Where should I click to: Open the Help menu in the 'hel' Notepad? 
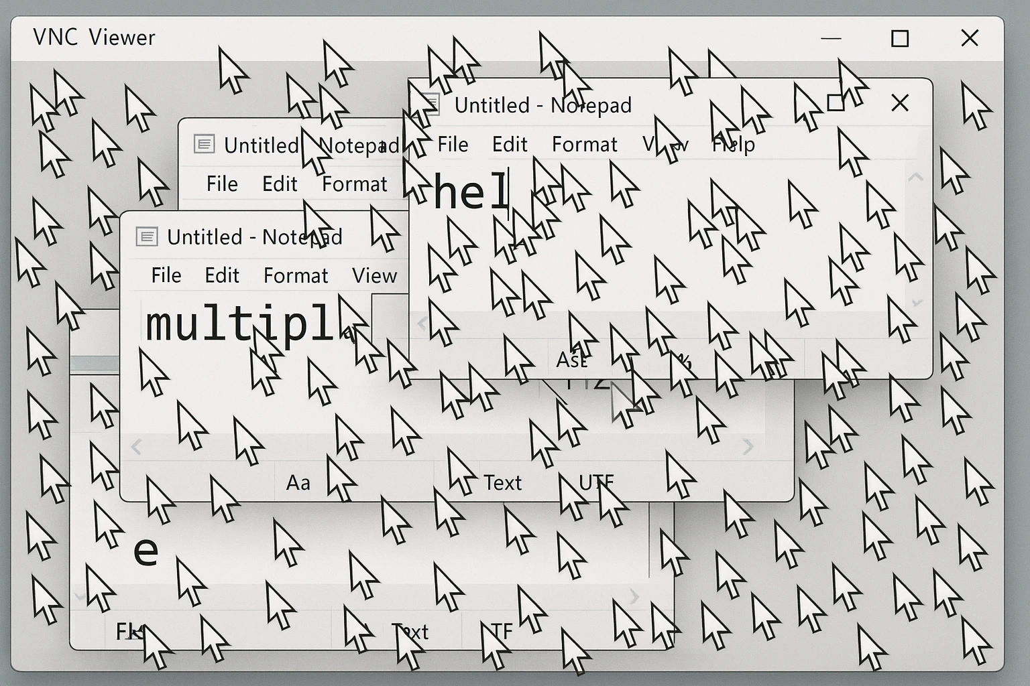(734, 145)
